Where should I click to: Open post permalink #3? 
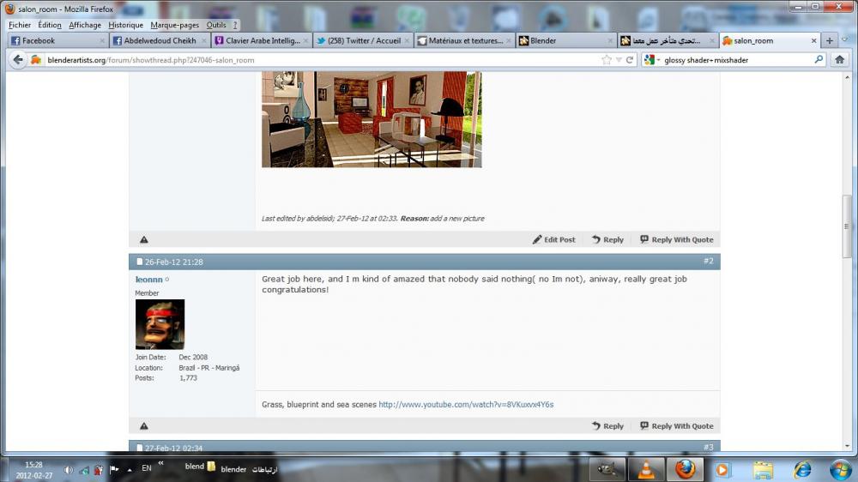(708, 447)
